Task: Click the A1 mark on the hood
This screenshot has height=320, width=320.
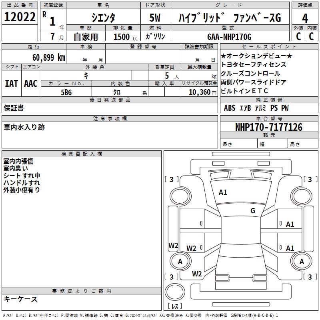Action: tap(223, 192)
